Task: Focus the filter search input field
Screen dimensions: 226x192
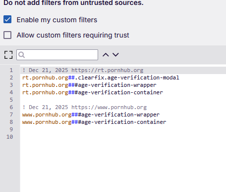Action: (57, 55)
